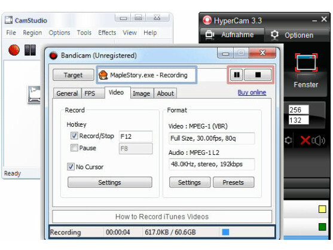Click the 617.0KB / 60.6GB size readout

pos(170,232)
